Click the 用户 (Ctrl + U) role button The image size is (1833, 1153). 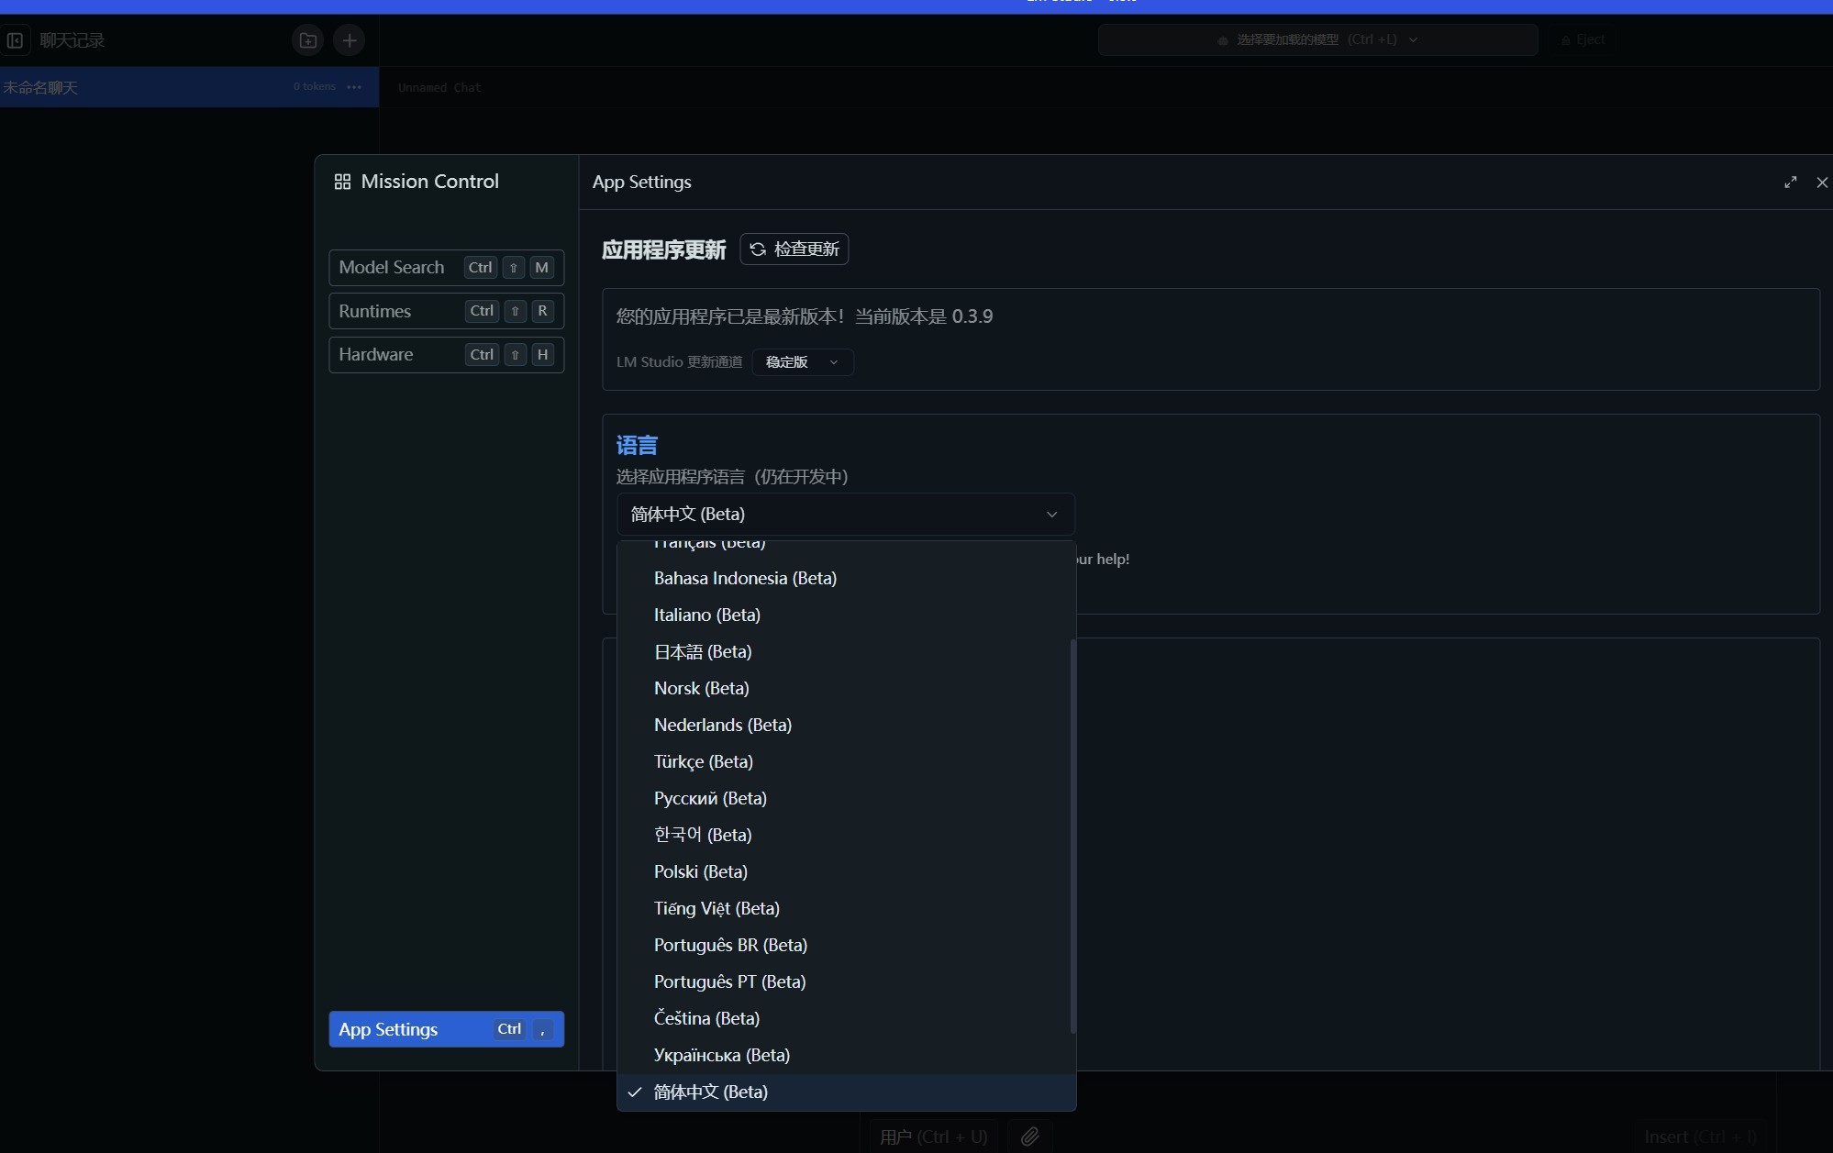[x=934, y=1136]
